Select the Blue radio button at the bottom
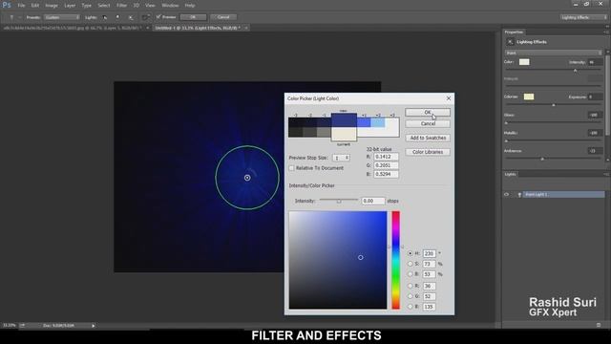The width and height of the screenshot is (611, 344). click(x=410, y=307)
